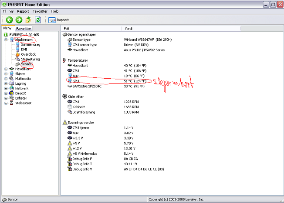The width and height of the screenshot is (284, 203).
Task: Click the DirectX X icon
Action: click(12, 93)
